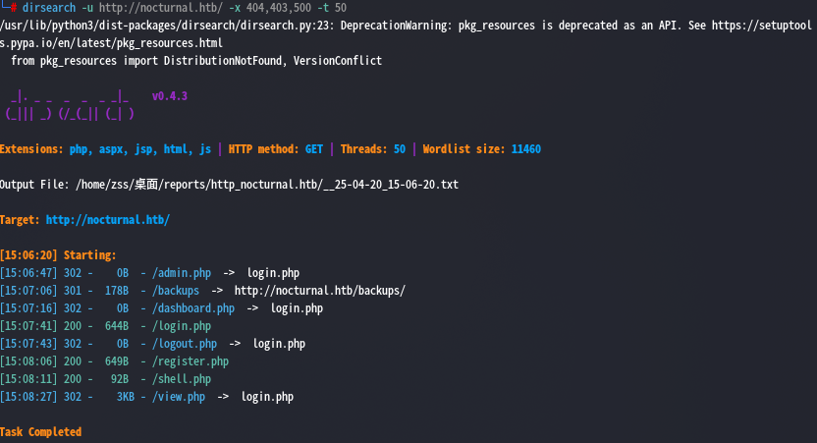Click the /shell.php result path
Viewport: 817px width, 443px height.
coord(182,379)
